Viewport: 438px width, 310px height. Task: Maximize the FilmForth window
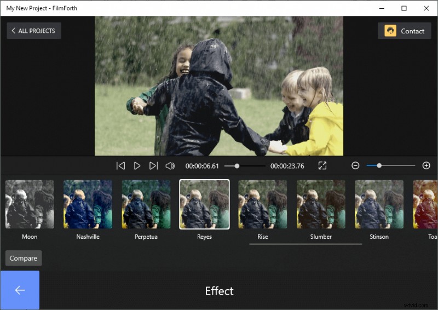(404, 8)
